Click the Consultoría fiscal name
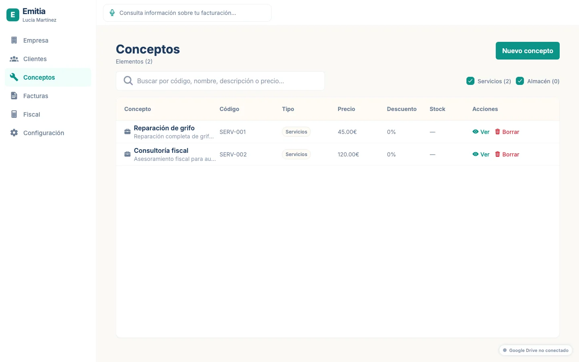The height and width of the screenshot is (362, 579). click(161, 150)
